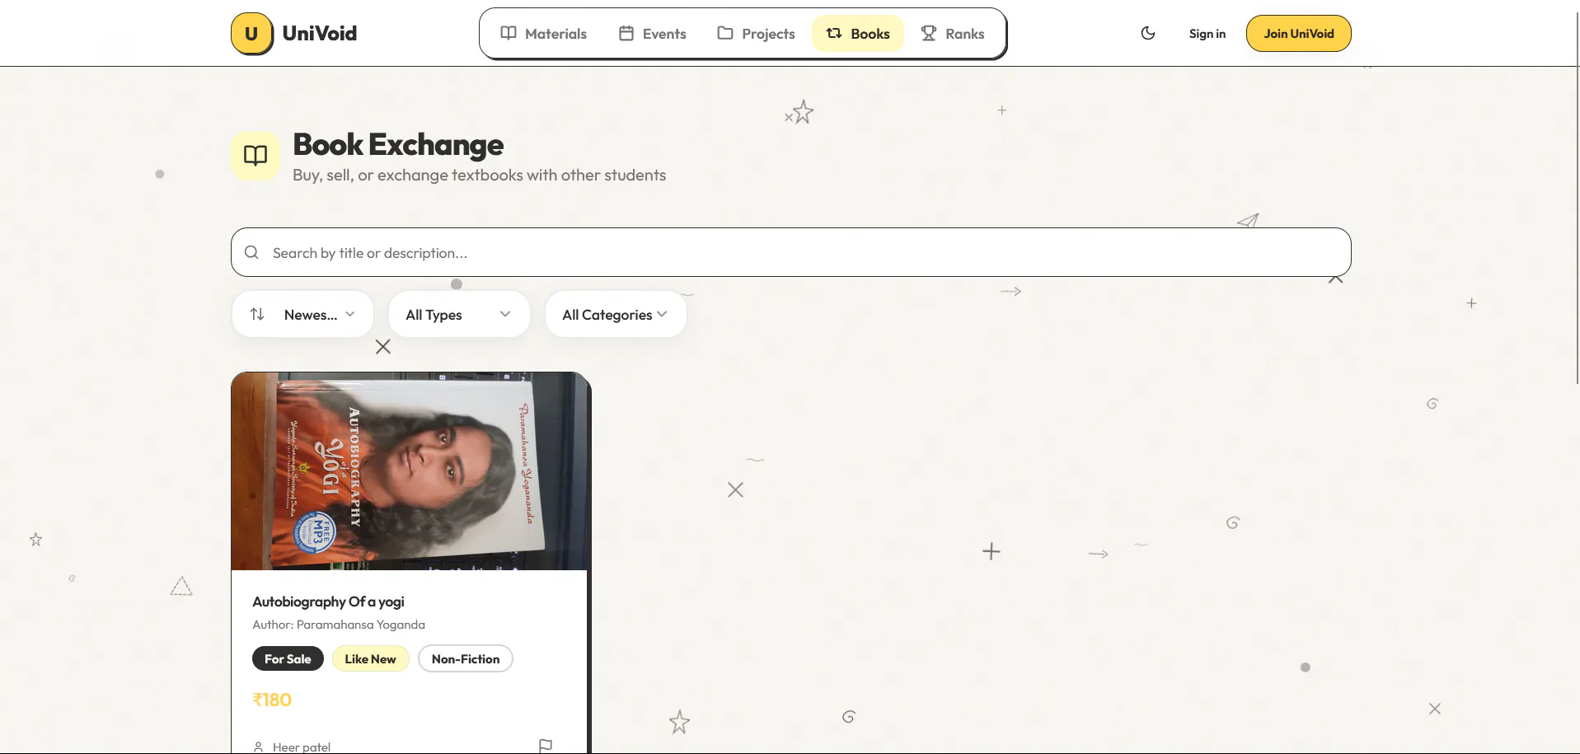Screen dimensions: 1580x754
Task: Click the UniVoid brand name
Action: click(320, 34)
